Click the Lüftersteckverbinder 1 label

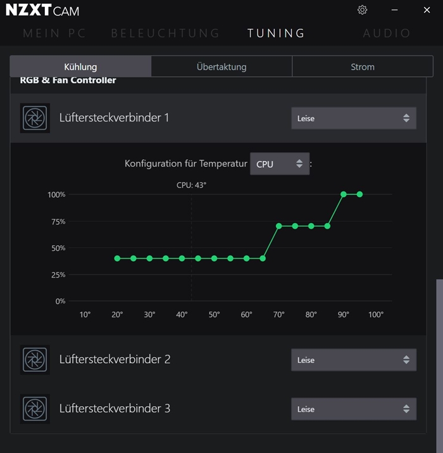[114, 118]
